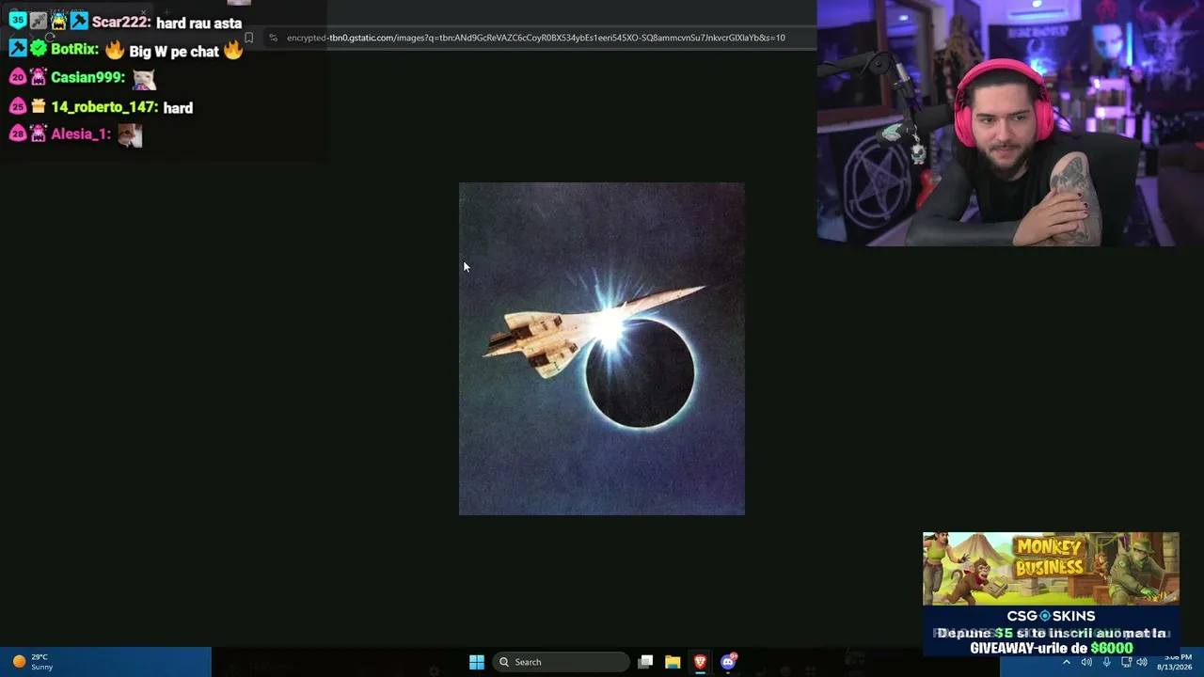Click the level 20 badge beside Casian999

pos(18,77)
